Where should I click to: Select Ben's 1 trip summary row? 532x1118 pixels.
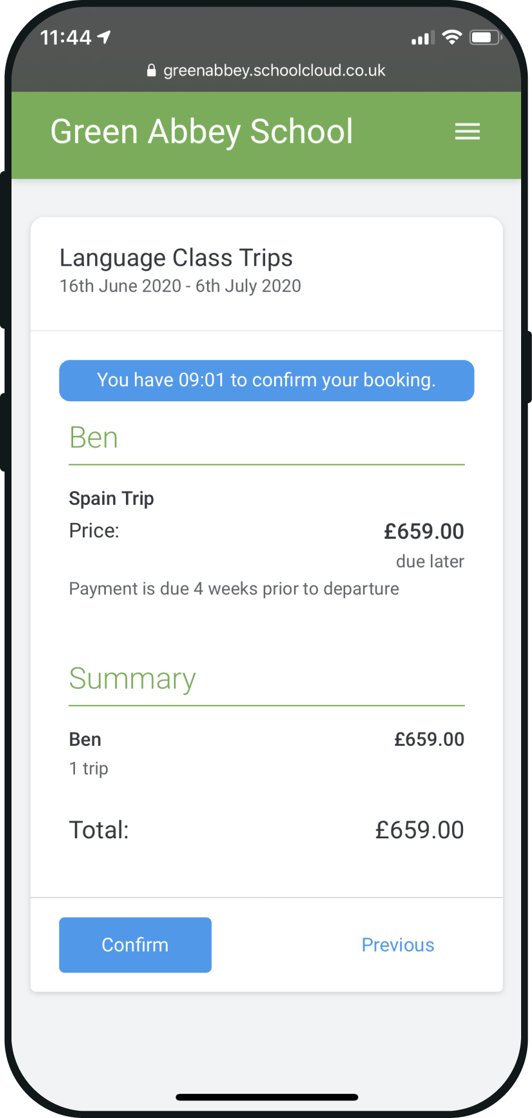tap(266, 753)
